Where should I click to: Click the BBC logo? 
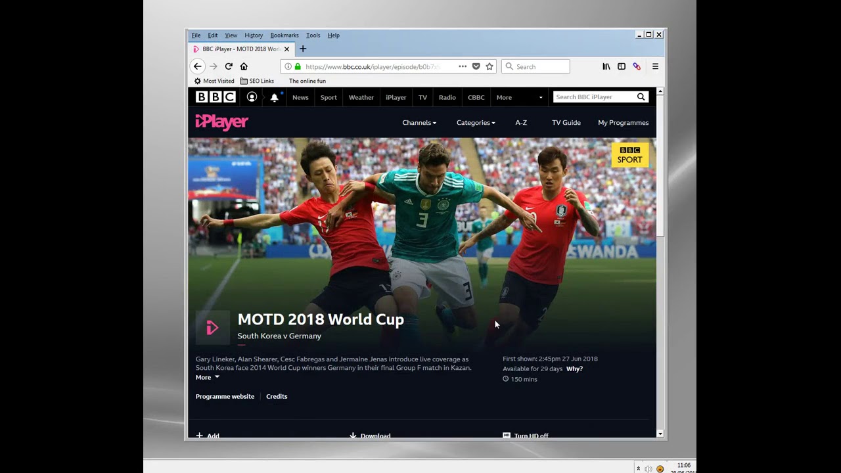coord(216,97)
